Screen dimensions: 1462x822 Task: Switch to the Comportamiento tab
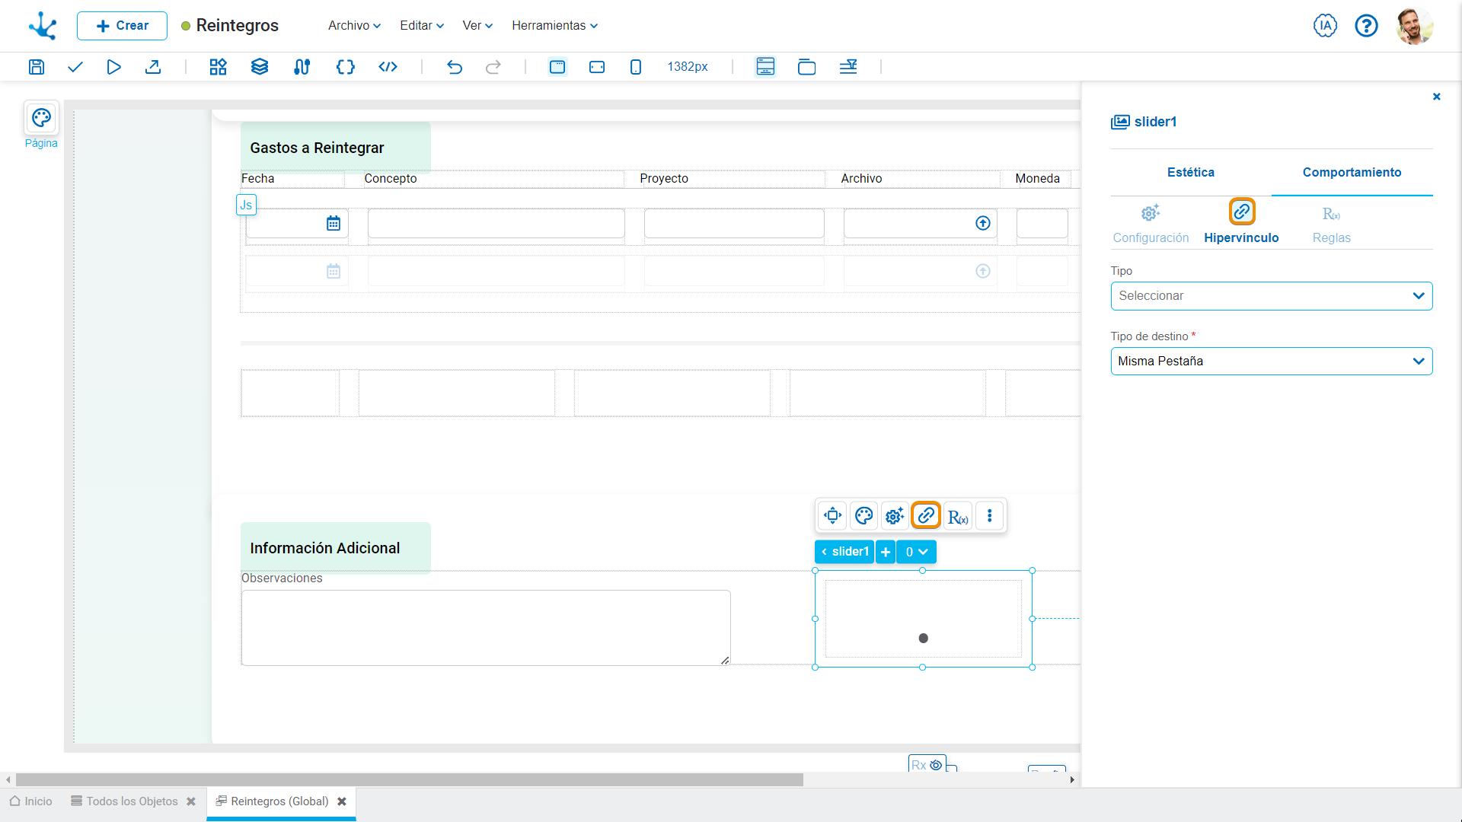[x=1352, y=173]
